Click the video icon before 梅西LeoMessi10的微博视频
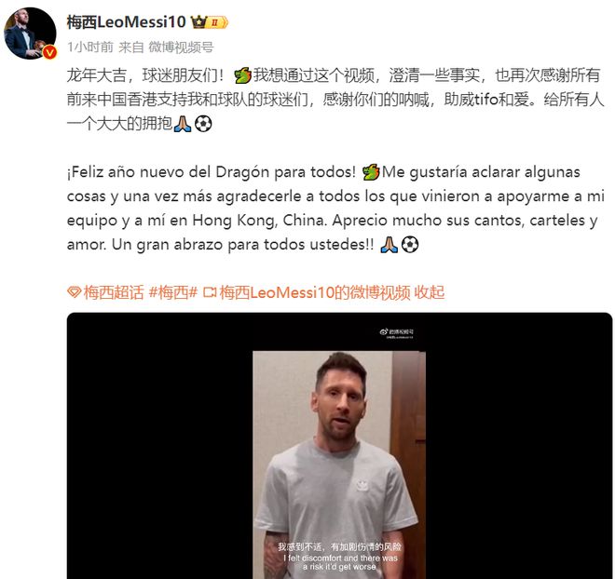 pyautogui.click(x=210, y=292)
